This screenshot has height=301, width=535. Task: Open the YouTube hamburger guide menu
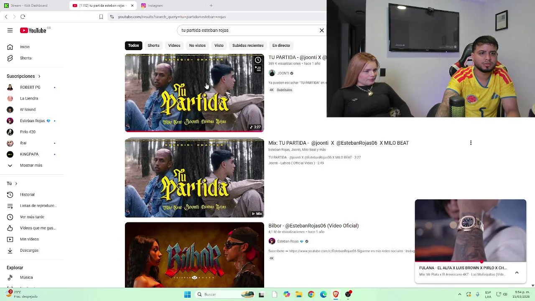pyautogui.click(x=10, y=30)
